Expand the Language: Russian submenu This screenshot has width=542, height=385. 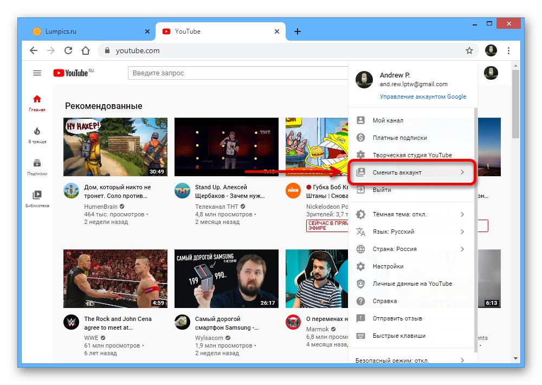[x=411, y=232]
